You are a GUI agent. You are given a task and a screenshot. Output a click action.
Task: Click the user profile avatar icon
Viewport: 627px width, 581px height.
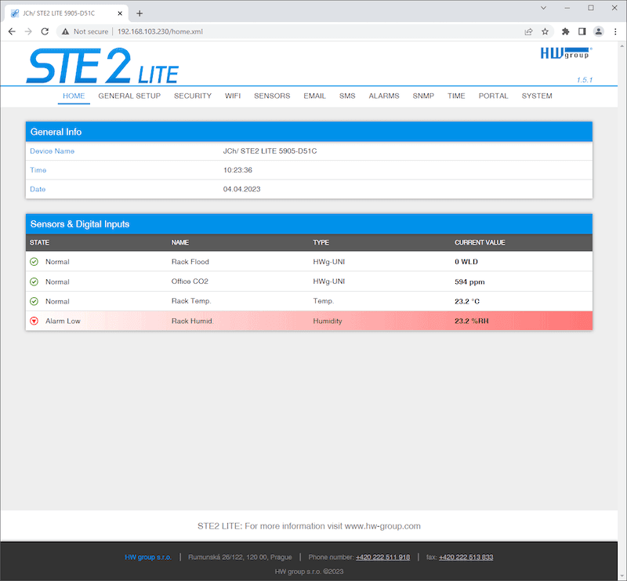coord(598,31)
